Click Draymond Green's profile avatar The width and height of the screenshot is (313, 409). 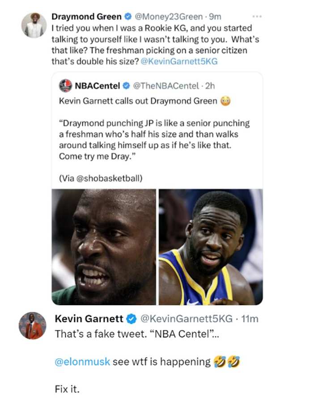click(34, 25)
